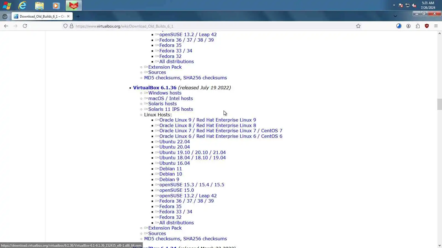
Task: Click the blue circular extension icon
Action: pyautogui.click(x=399, y=26)
